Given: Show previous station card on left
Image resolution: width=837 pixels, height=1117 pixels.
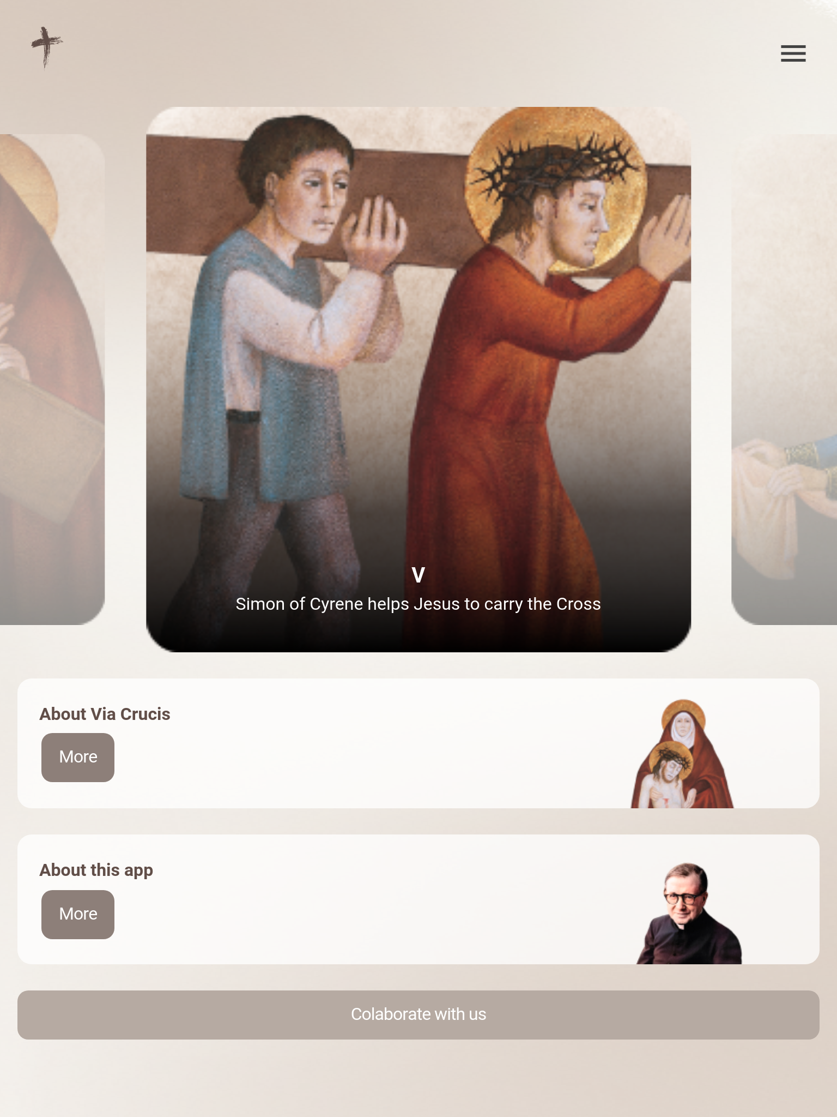Looking at the screenshot, I should pos(52,379).
